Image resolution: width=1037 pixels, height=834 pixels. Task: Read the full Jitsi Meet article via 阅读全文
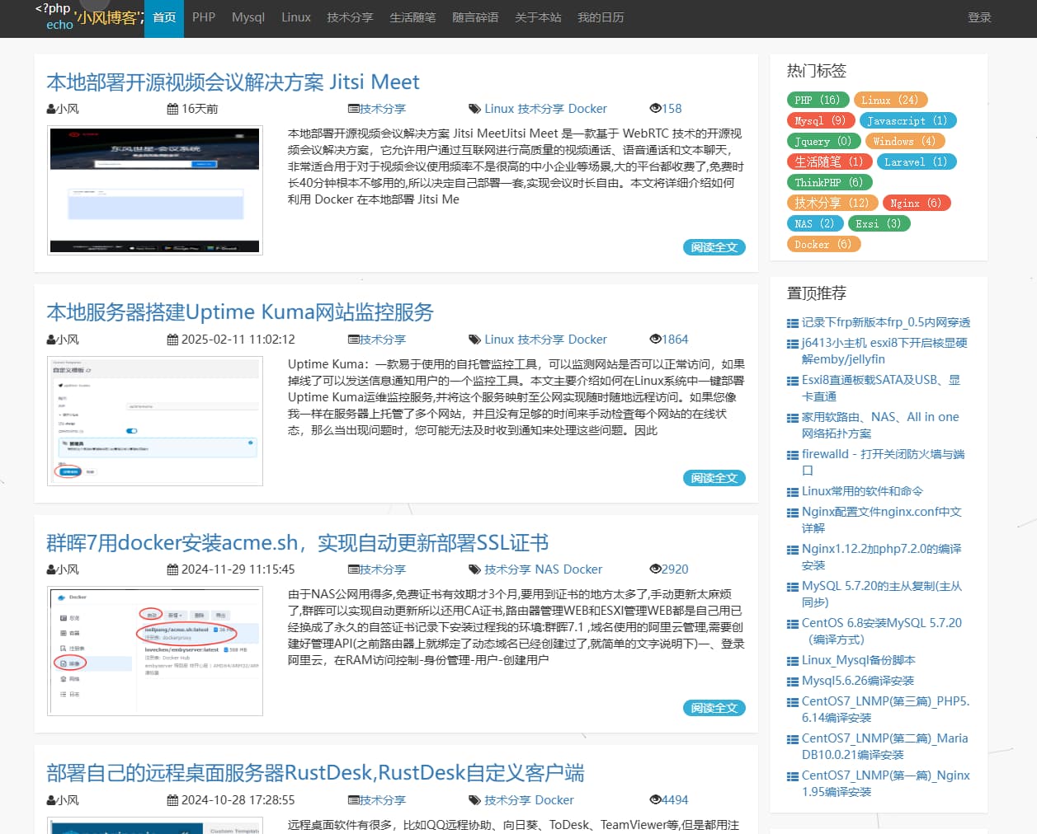(714, 247)
